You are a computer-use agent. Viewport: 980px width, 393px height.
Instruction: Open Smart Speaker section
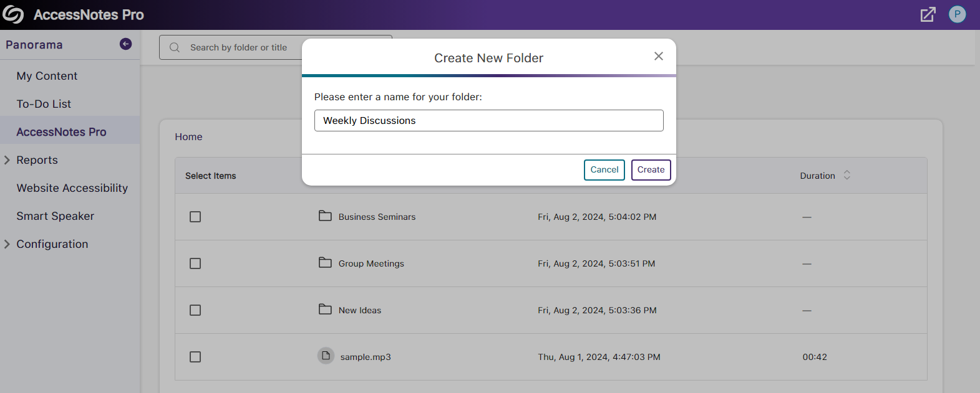(x=55, y=216)
